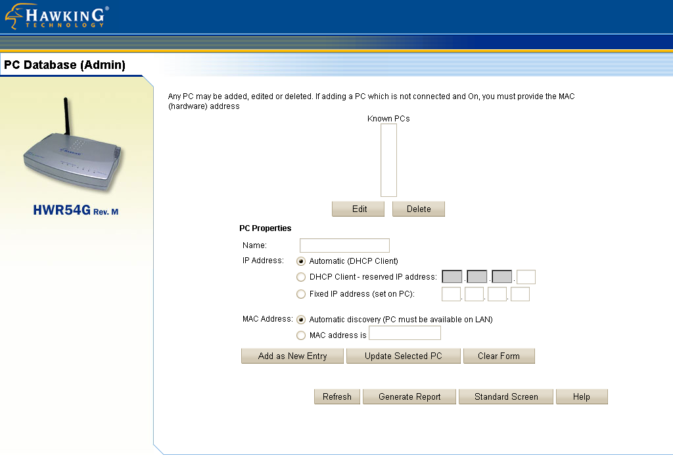Click the Clear Form button

pyautogui.click(x=499, y=356)
